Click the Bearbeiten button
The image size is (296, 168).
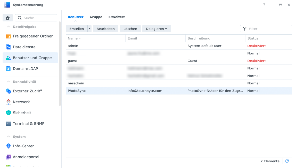(x=105, y=29)
